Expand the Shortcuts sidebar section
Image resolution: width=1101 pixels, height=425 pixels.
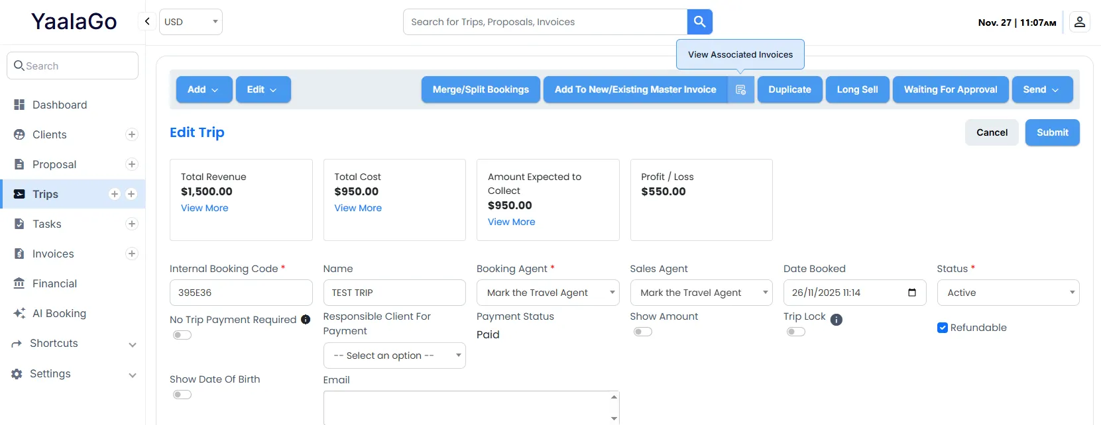click(x=133, y=344)
